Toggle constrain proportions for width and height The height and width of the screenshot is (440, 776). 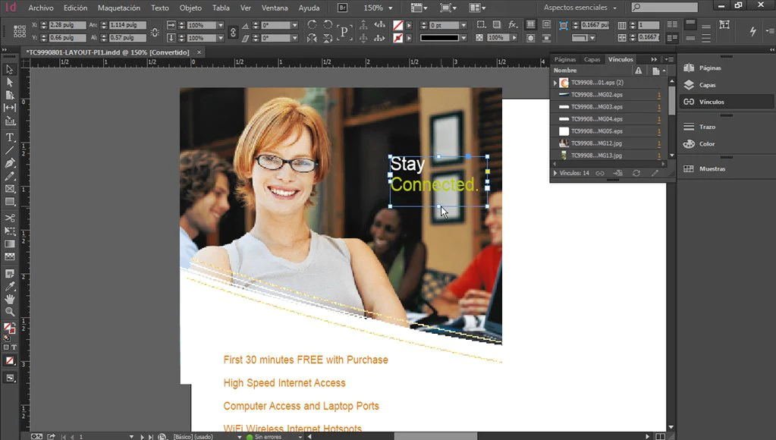pos(155,32)
